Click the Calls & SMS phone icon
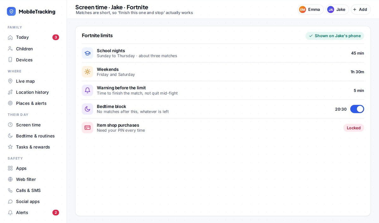 click(x=10, y=190)
